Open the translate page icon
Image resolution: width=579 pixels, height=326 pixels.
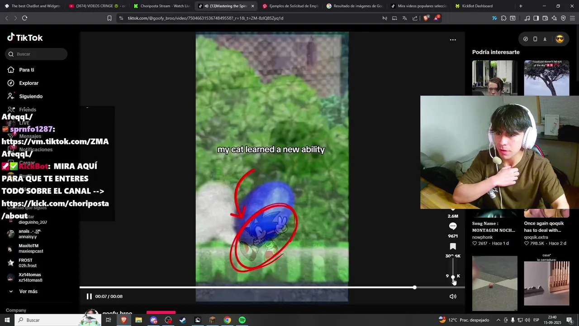click(404, 18)
